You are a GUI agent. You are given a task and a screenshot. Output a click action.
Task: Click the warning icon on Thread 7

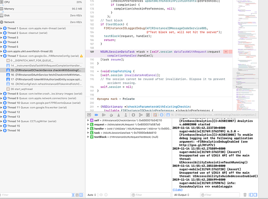tap(81, 56)
